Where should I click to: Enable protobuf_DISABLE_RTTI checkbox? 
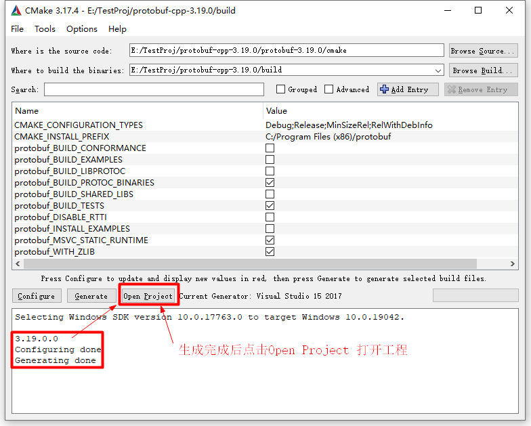(x=270, y=217)
